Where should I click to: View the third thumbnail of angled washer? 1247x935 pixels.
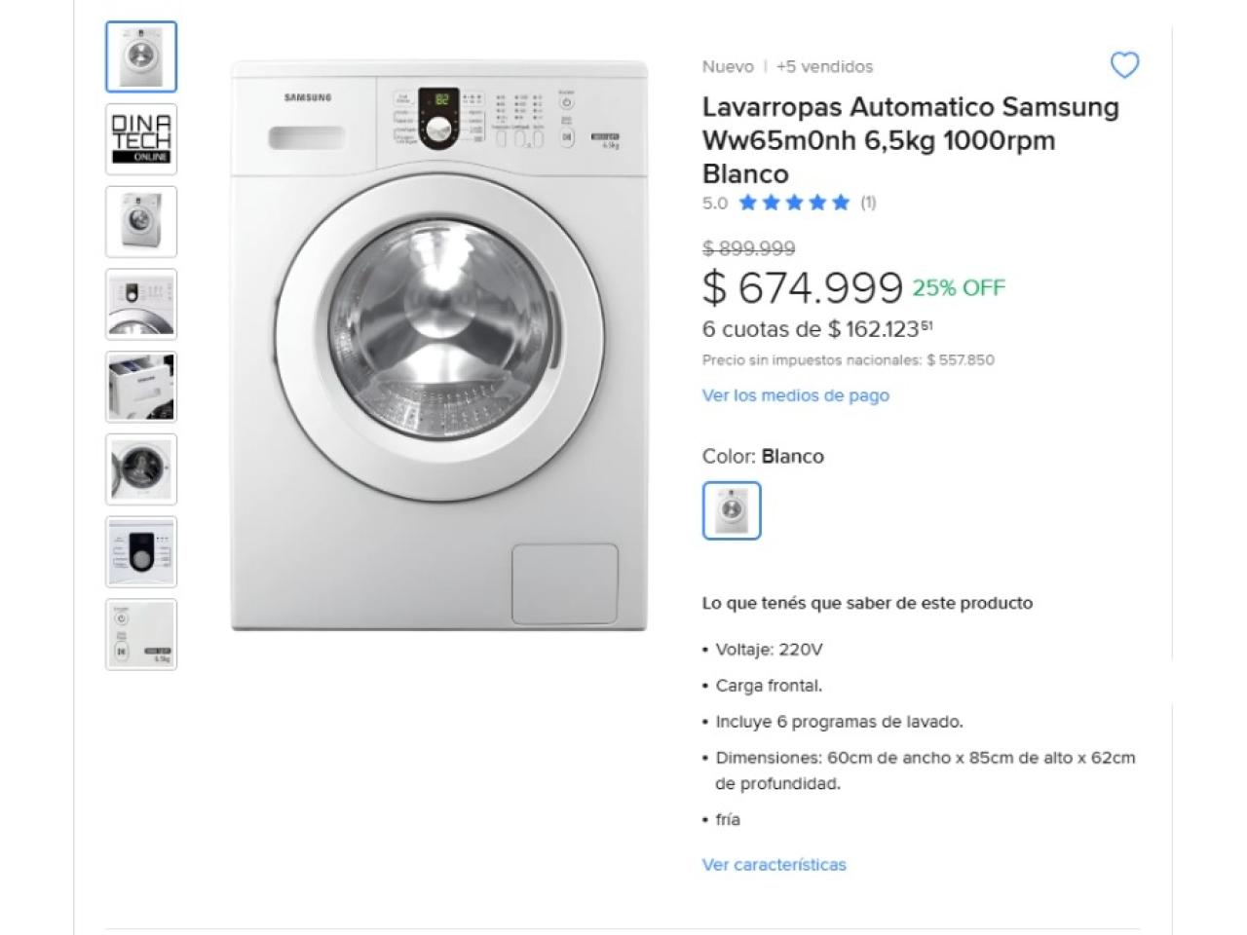tap(141, 222)
